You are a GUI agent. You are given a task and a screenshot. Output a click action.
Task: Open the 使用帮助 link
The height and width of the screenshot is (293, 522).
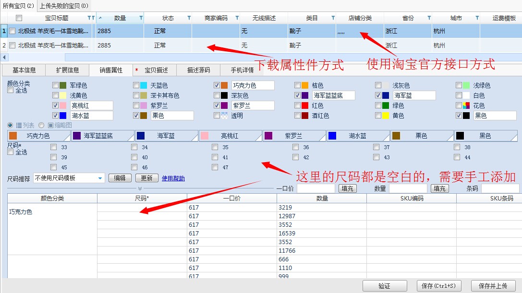coord(173,178)
